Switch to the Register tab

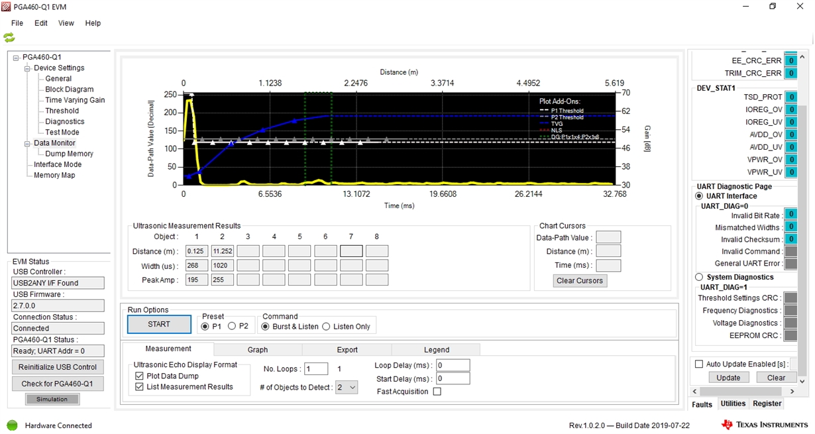767,404
